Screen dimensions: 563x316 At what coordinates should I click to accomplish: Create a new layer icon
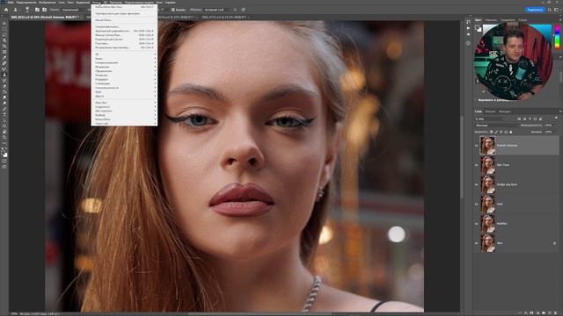pyautogui.click(x=549, y=312)
